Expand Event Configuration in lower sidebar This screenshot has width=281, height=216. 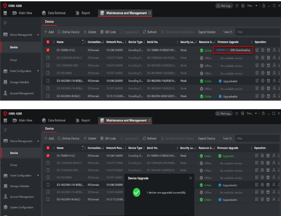coord(38,176)
